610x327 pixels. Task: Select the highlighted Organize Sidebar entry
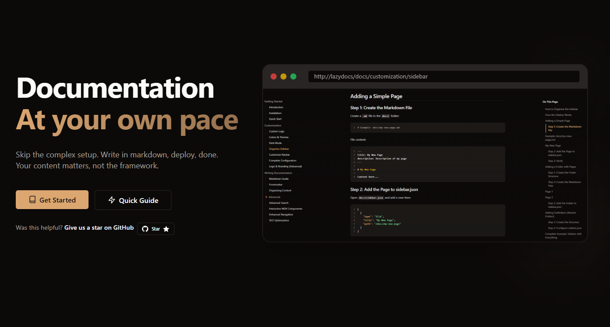click(x=279, y=149)
